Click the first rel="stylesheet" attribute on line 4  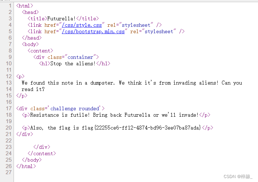pos(130,25)
